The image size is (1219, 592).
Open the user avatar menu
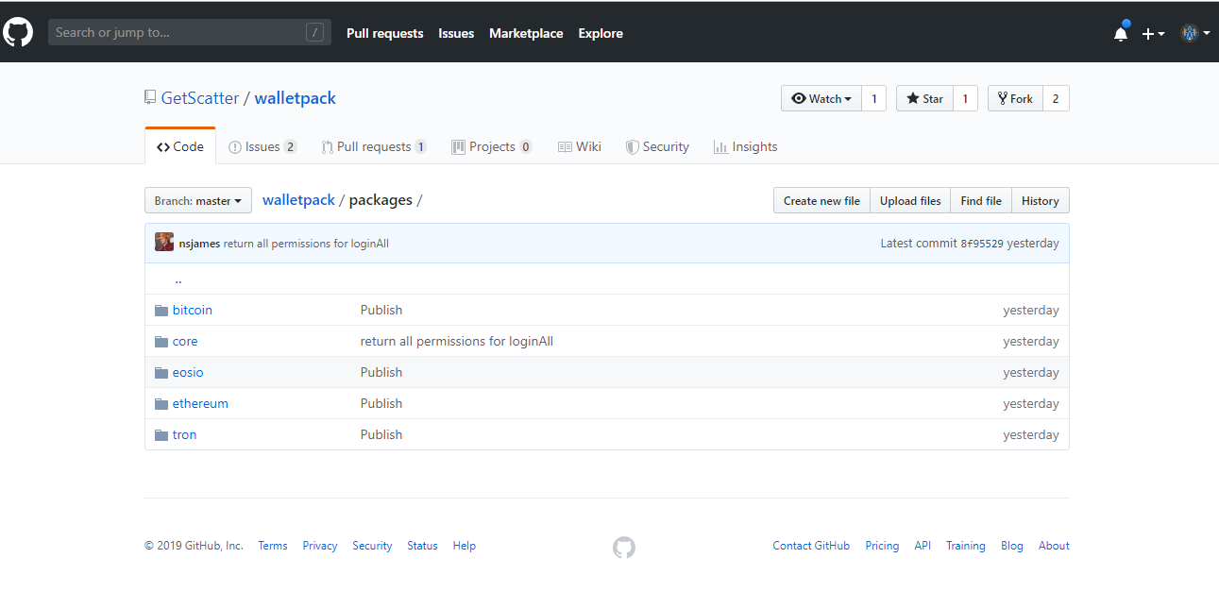[x=1194, y=33]
